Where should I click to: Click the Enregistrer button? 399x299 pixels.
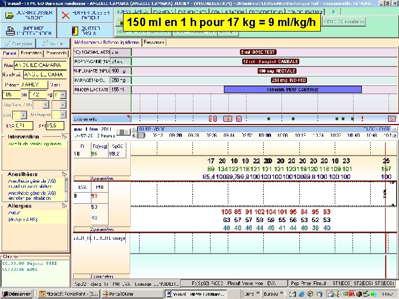pos(18,44)
